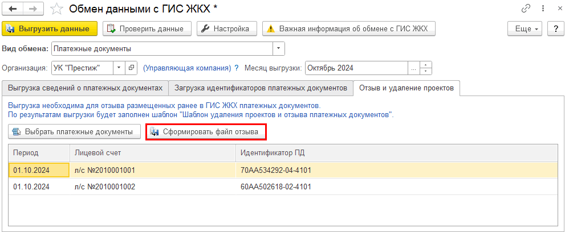Image resolution: width=569 pixels, height=232 pixels.
Task: Click the Месяц выгрузки stepper arrows
Action: (x=426, y=68)
